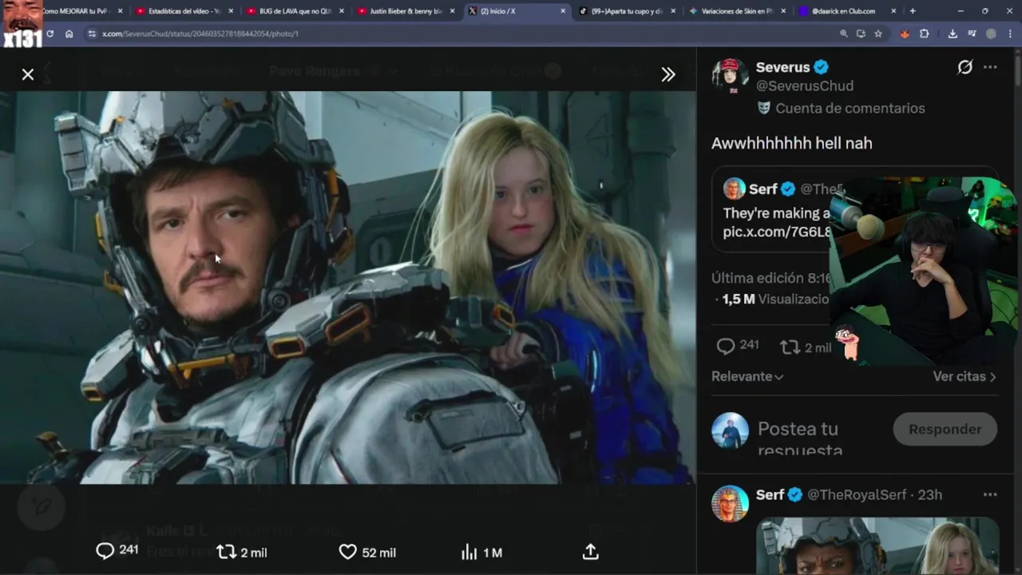
Task: Open the MetaMask fox extension
Action: pyautogui.click(x=905, y=34)
